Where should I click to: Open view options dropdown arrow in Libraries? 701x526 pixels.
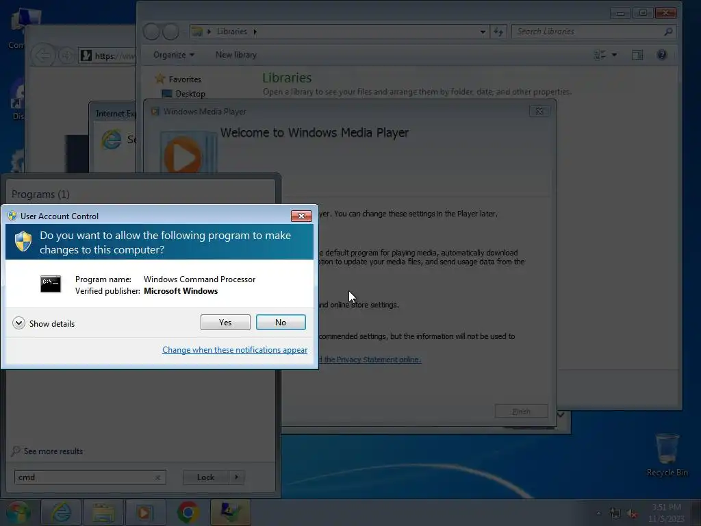click(614, 55)
